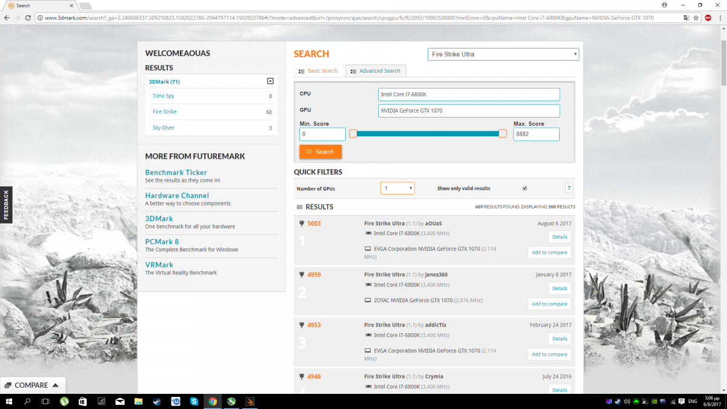727x409 pixels.
Task: Open File Explorer from taskbar
Action: pyautogui.click(x=139, y=401)
